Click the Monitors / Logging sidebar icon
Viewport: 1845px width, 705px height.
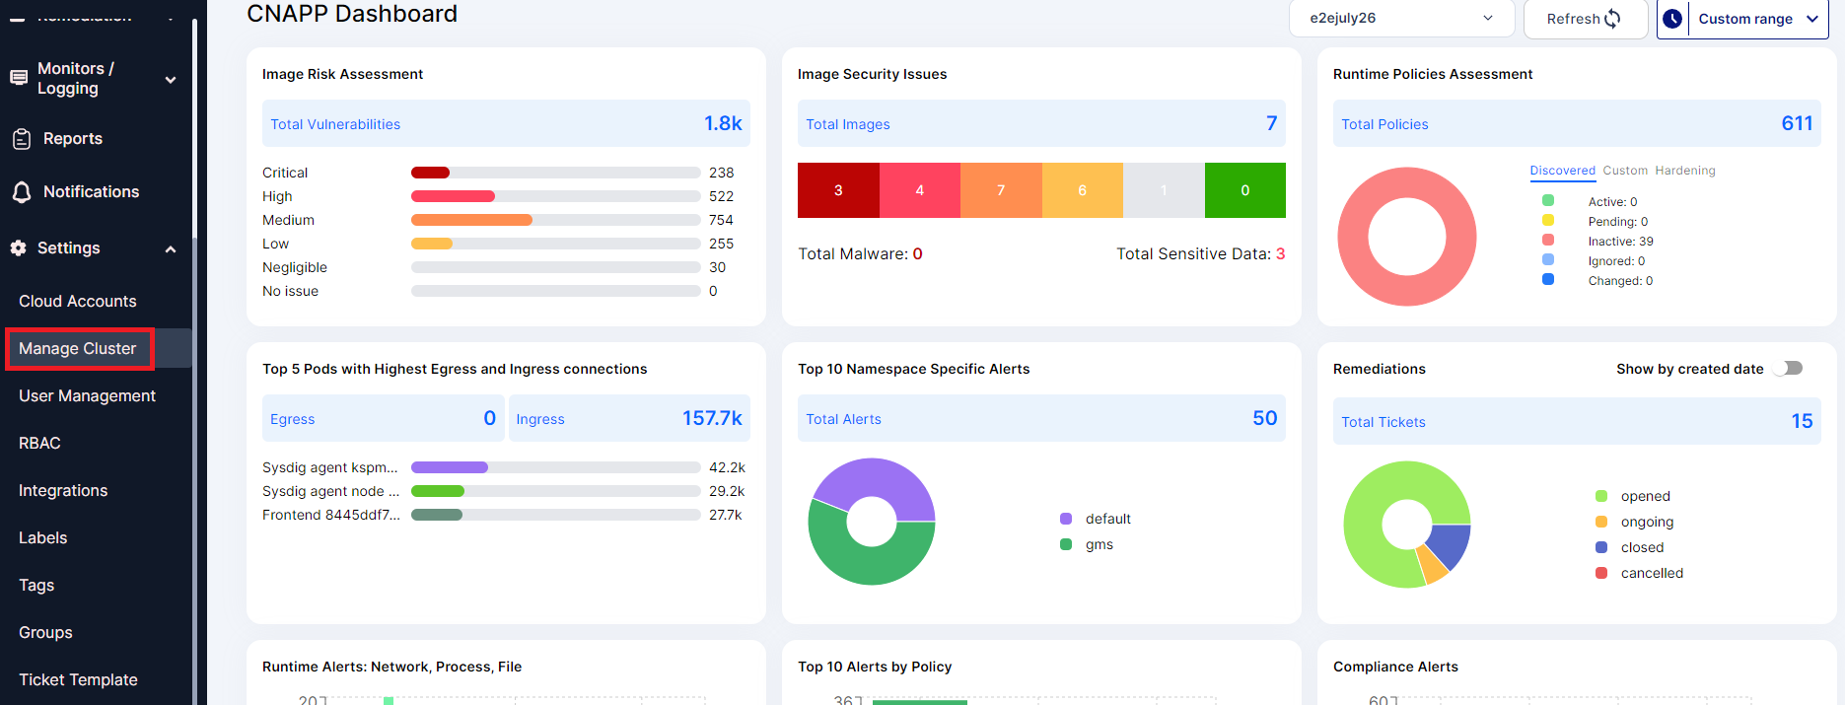19,78
